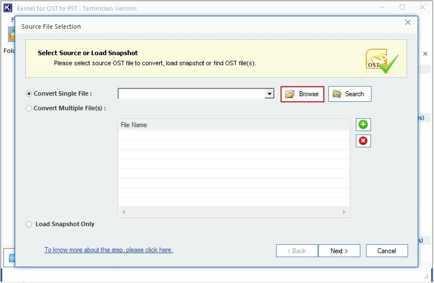Click the Search button with magnifier icon
This screenshot has width=434, height=283.
point(350,94)
